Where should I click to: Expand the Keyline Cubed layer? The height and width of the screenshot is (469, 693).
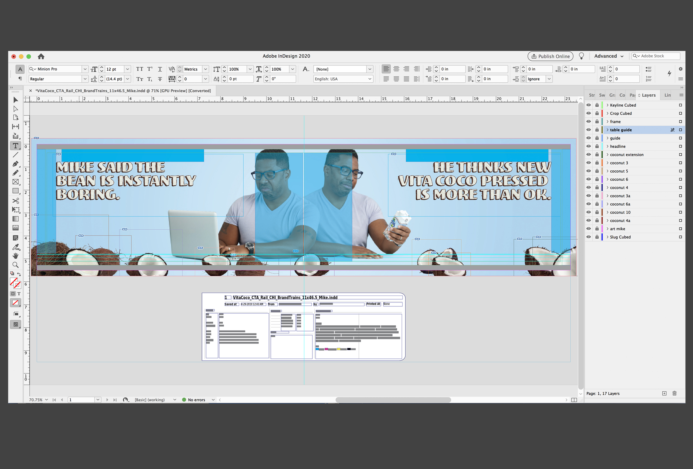[607, 105]
